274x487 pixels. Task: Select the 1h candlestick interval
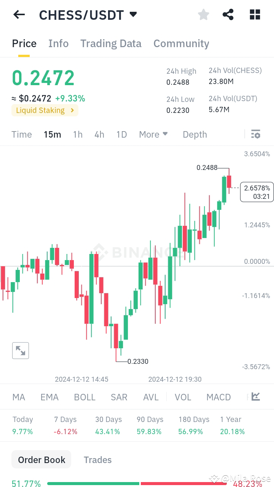click(78, 134)
